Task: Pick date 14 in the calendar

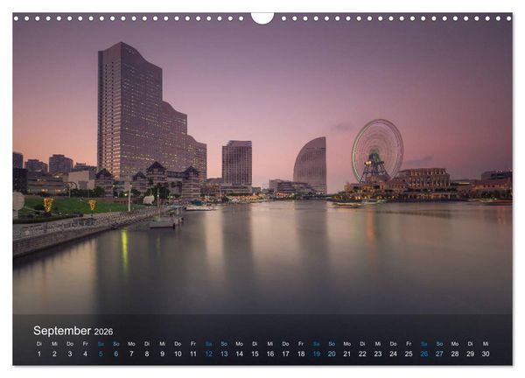Action: coord(240,353)
